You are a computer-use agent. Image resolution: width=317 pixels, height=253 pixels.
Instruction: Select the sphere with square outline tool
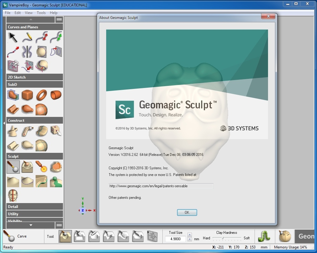42,52
